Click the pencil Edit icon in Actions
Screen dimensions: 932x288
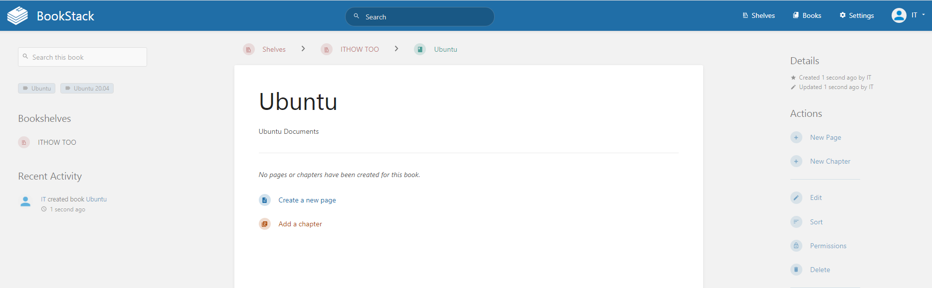[796, 197]
